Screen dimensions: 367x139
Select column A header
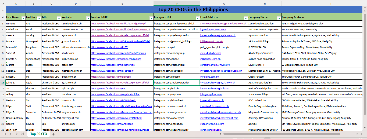[16, 4]
